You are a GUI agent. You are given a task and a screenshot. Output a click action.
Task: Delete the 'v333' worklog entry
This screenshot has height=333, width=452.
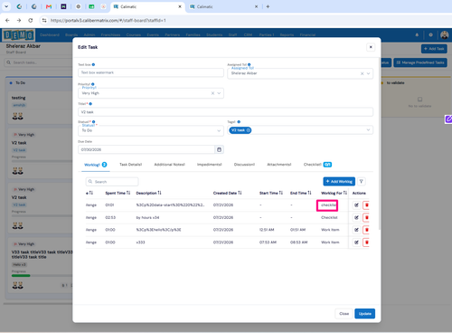[x=366, y=243]
